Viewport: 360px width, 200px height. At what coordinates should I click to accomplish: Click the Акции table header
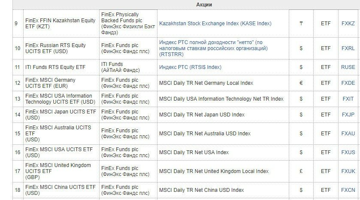point(204,5)
